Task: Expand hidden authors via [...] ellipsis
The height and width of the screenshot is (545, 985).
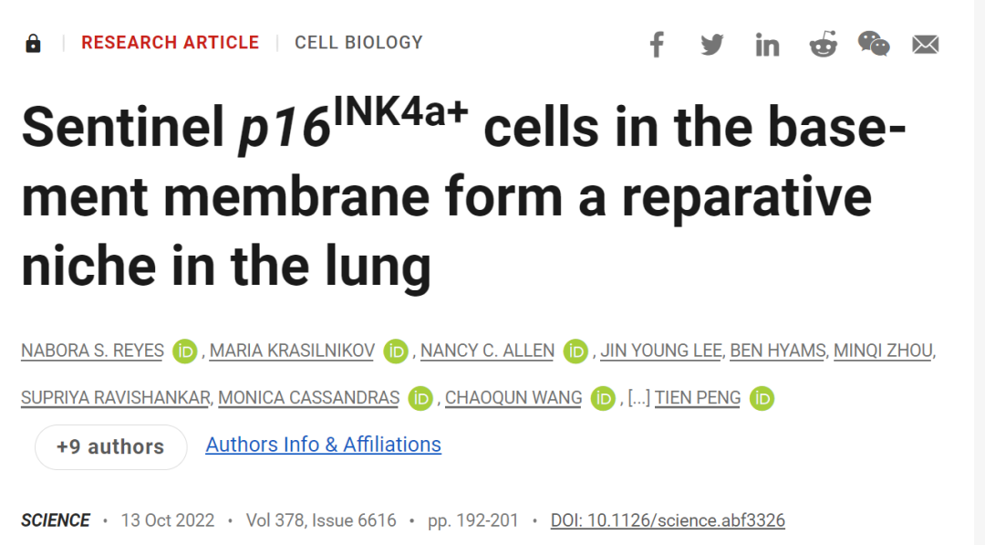Action: pos(638,398)
